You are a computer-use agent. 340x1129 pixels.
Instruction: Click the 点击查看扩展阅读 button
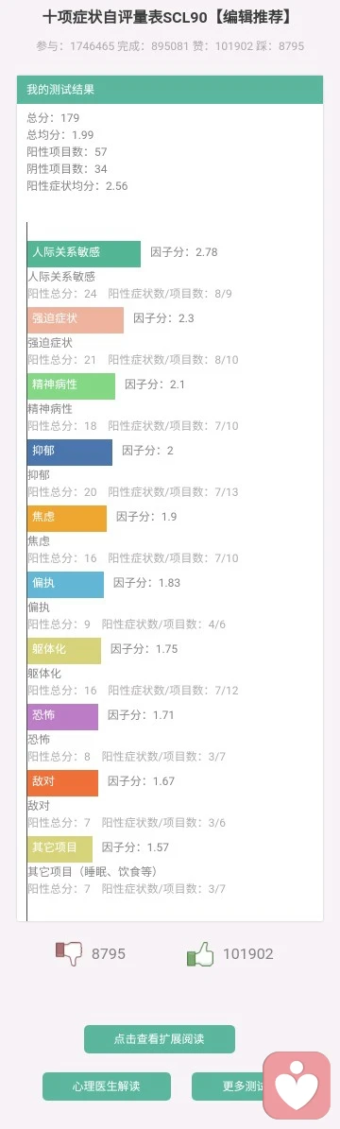tap(160, 1039)
